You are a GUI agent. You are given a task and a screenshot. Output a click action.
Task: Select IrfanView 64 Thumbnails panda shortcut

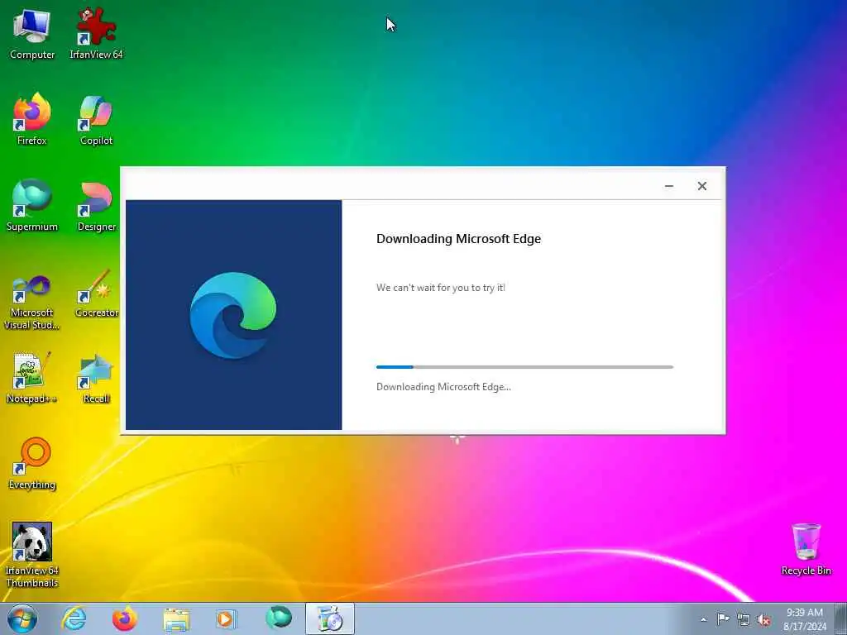(32, 555)
